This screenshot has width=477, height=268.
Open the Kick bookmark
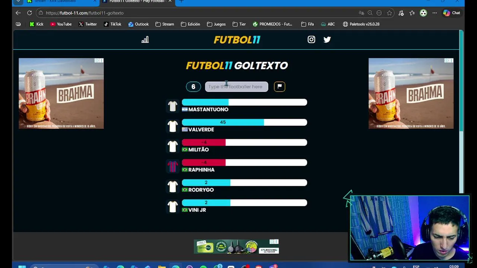pyautogui.click(x=36, y=24)
